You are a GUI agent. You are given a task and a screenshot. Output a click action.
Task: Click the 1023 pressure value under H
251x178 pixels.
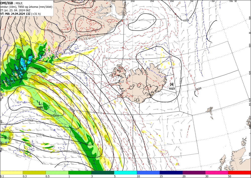coord(172,88)
